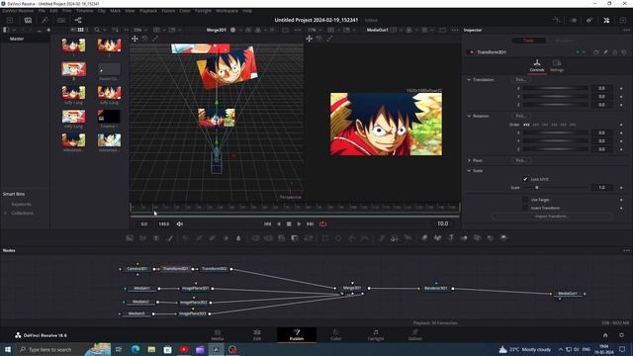The image size is (633, 356).
Task: Click the Background tool at toolbar start
Action: coord(130,238)
